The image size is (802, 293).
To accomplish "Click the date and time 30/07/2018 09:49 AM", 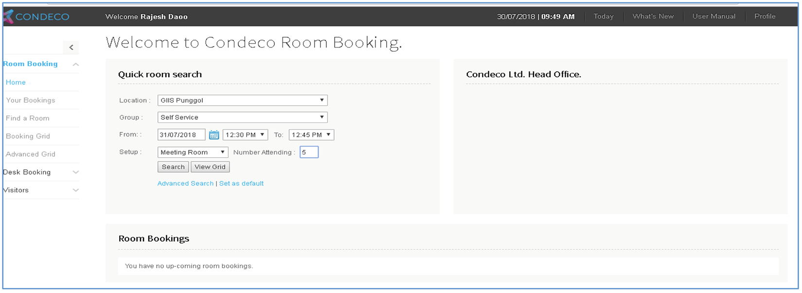I will 536,16.
